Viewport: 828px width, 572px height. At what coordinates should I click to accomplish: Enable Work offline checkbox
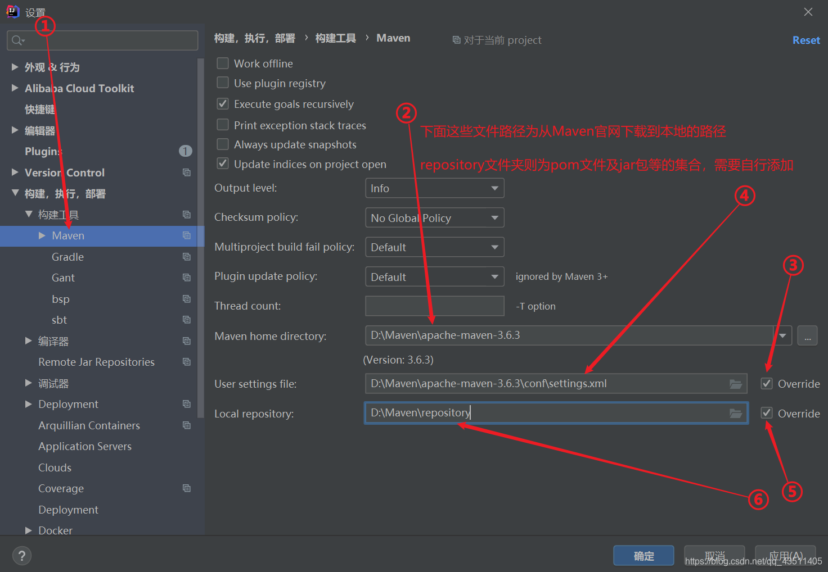click(223, 63)
